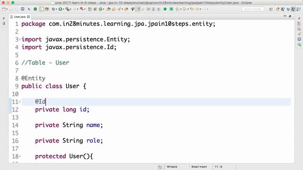Close the User.java tab
303x170 pixels.
(28, 17)
